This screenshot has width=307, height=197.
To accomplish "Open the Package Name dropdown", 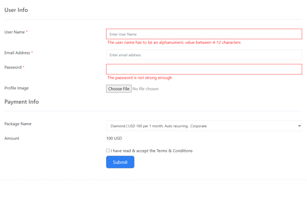I will click(204, 126).
